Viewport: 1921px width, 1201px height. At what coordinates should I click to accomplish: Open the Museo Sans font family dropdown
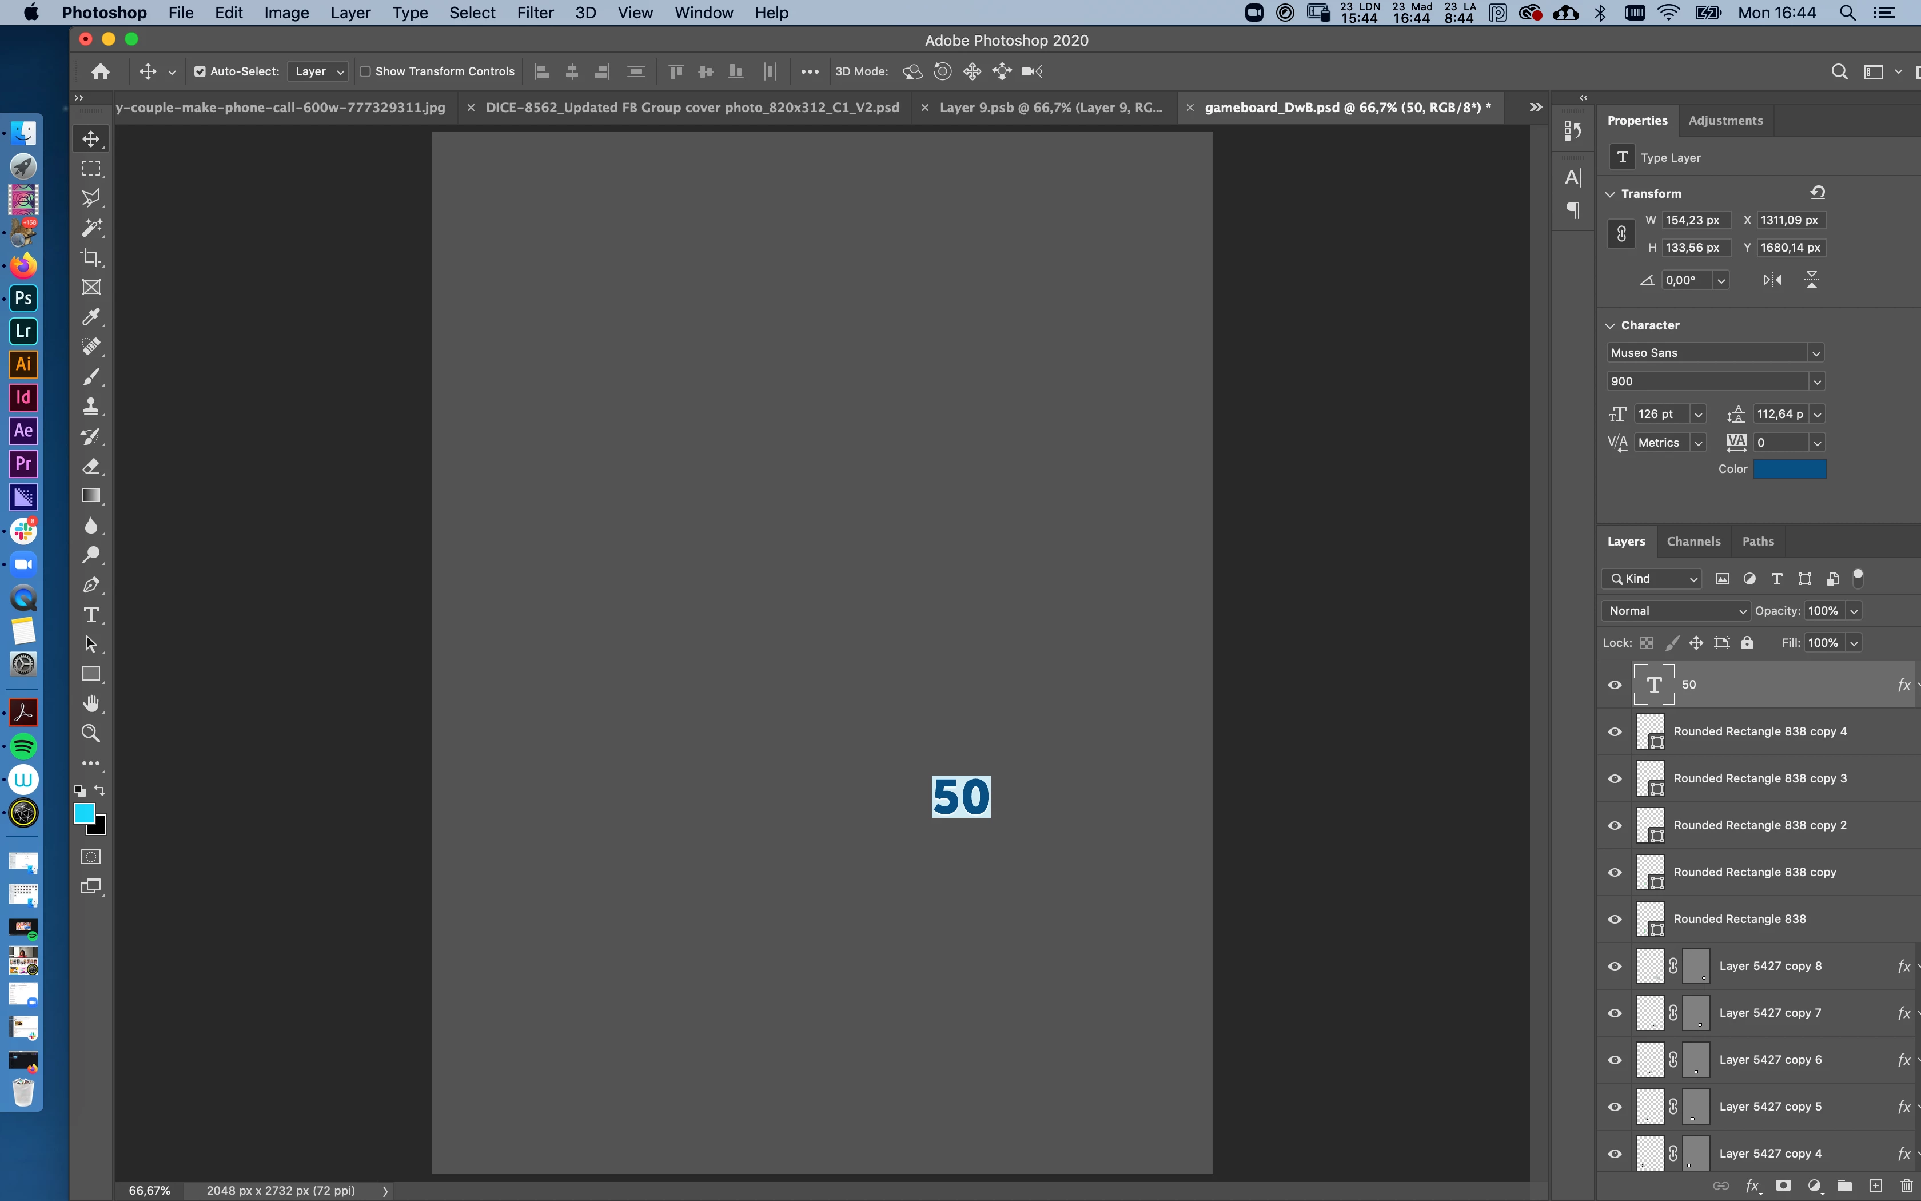click(x=1815, y=353)
